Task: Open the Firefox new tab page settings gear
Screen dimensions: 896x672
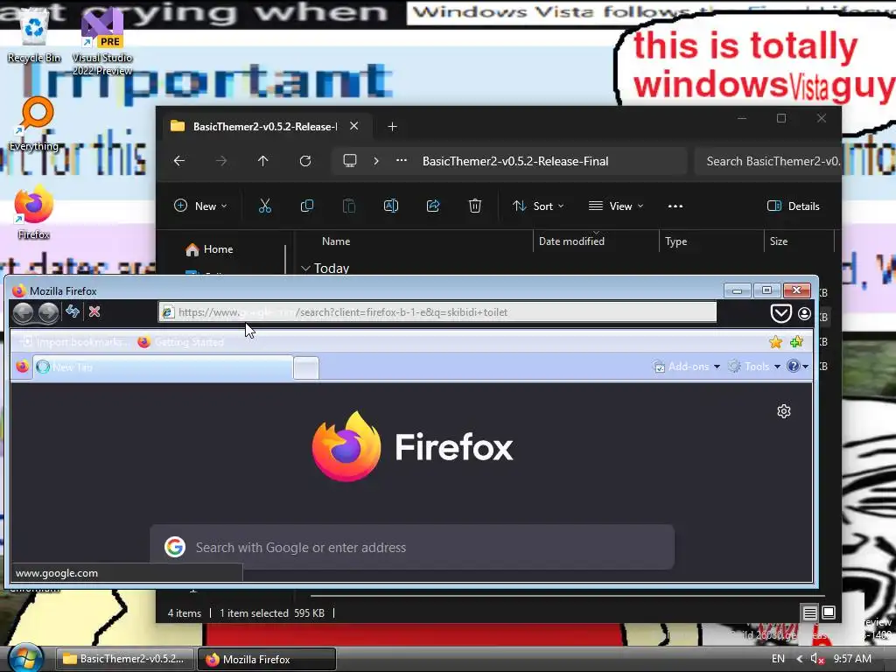Action: 784,411
